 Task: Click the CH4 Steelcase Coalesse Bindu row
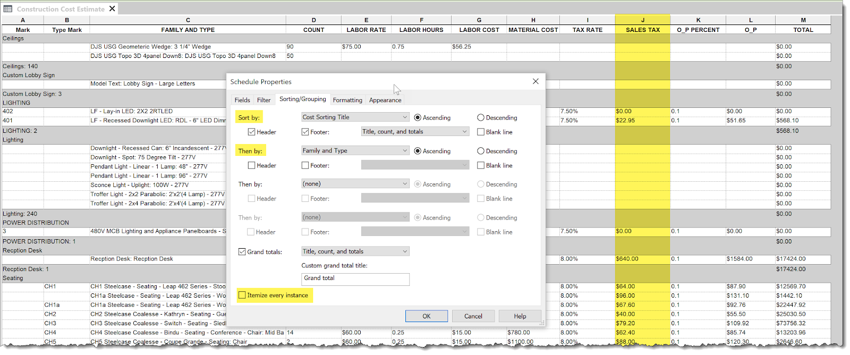(416, 333)
